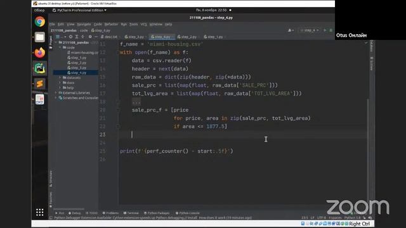The image size is (406, 228).
Task: Expand Scratches and Consoles node
Action: coord(56,98)
